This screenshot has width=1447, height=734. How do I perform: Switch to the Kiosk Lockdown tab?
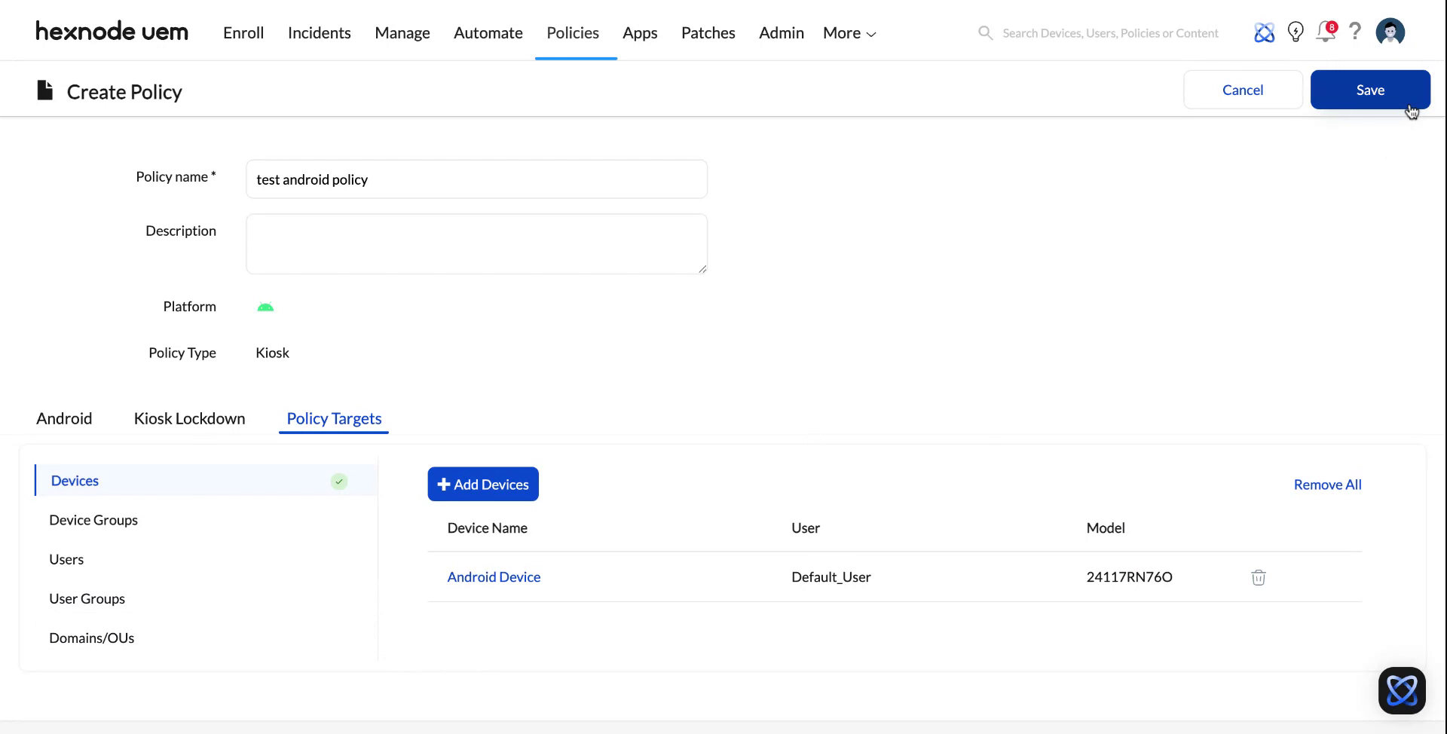(x=189, y=418)
